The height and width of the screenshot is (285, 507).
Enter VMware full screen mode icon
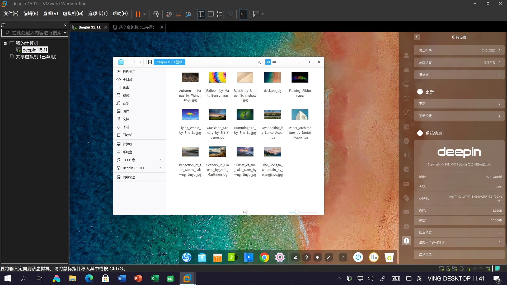(220, 14)
